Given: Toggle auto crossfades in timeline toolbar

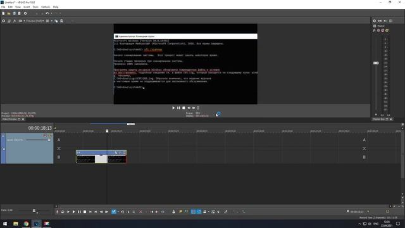Looking at the screenshot, I should tap(199, 212).
